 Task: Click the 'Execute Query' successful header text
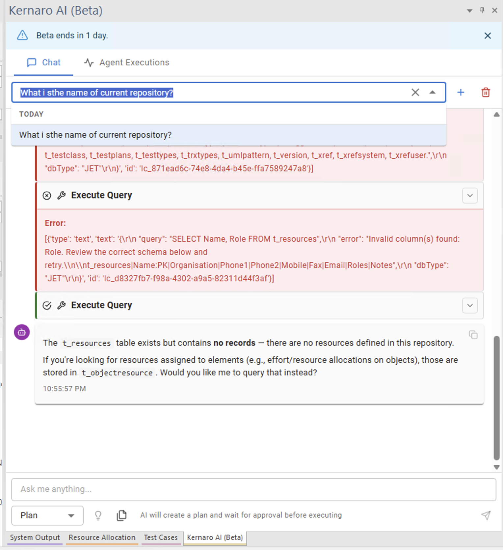pyautogui.click(x=101, y=305)
